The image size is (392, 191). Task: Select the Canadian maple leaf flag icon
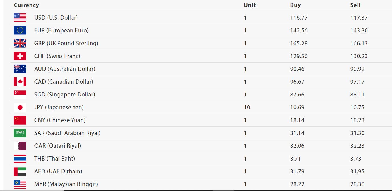[x=20, y=82]
